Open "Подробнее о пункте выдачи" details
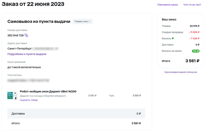 point(27,54)
